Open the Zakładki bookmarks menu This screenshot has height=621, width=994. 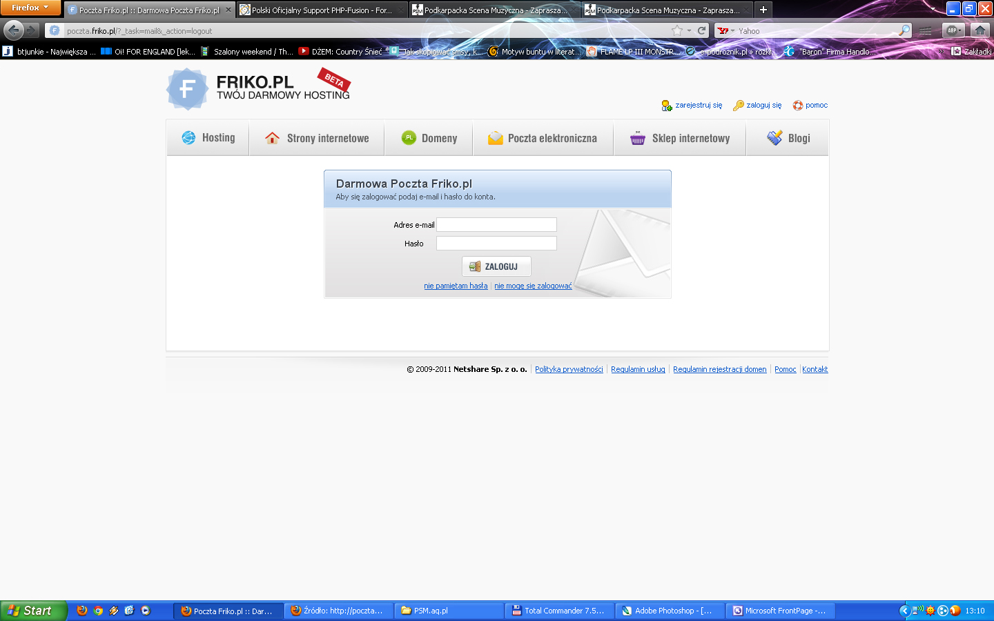coord(971,51)
